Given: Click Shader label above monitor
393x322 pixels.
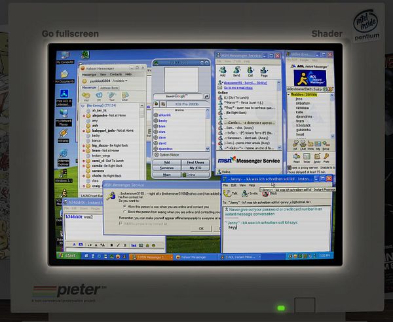Looking at the screenshot, I should [327, 33].
